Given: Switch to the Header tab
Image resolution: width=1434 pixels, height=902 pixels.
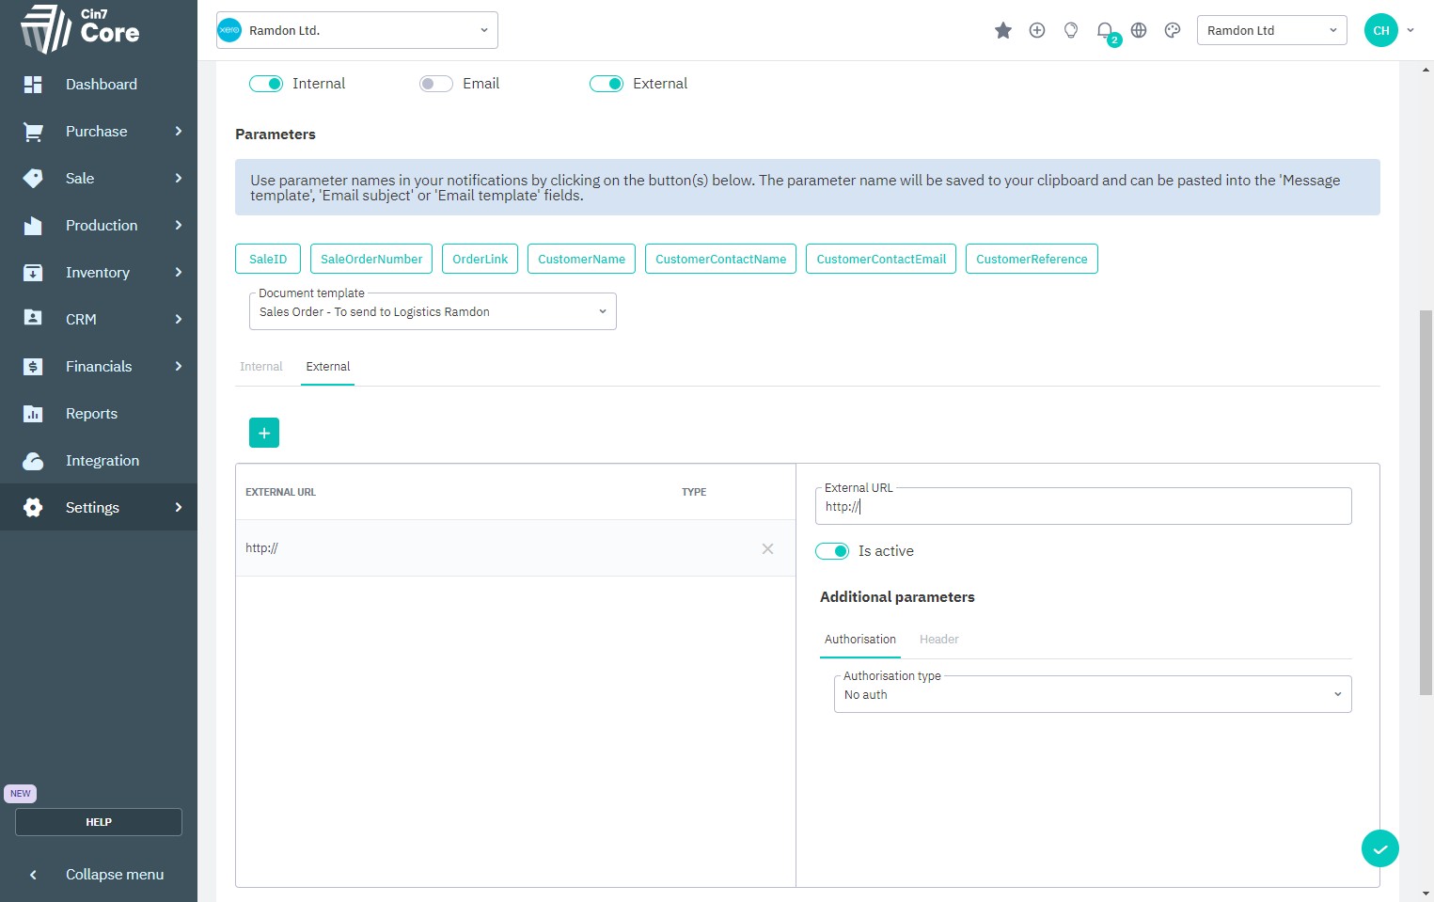Looking at the screenshot, I should pyautogui.click(x=938, y=640).
